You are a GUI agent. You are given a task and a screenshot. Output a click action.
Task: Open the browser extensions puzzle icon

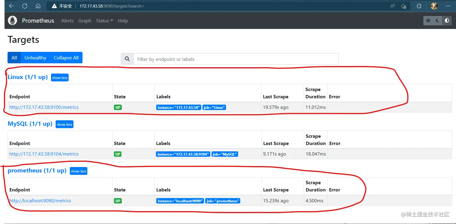(x=419, y=6)
